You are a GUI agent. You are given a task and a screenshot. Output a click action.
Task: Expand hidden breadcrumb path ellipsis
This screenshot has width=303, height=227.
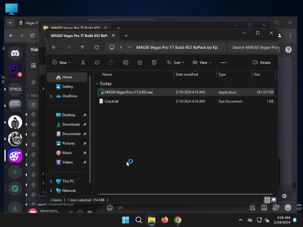point(129,47)
